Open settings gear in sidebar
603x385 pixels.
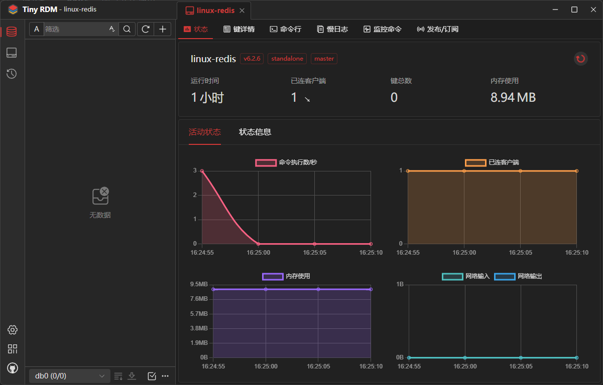point(13,330)
